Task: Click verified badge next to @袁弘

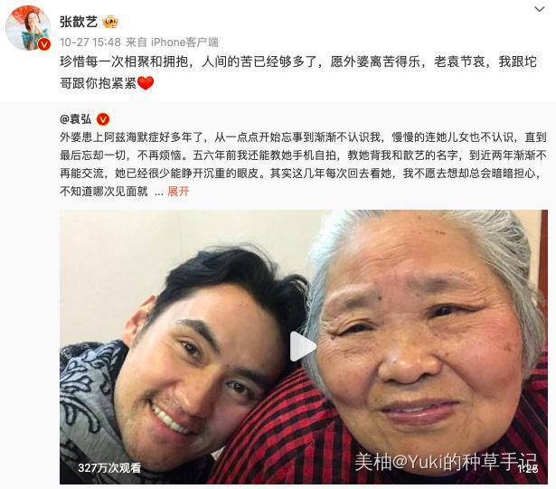Action: point(103,119)
